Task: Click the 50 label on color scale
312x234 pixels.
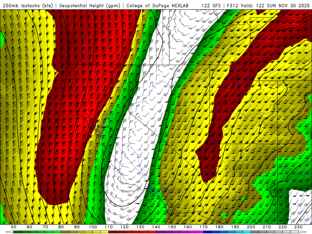Action: point(14,227)
